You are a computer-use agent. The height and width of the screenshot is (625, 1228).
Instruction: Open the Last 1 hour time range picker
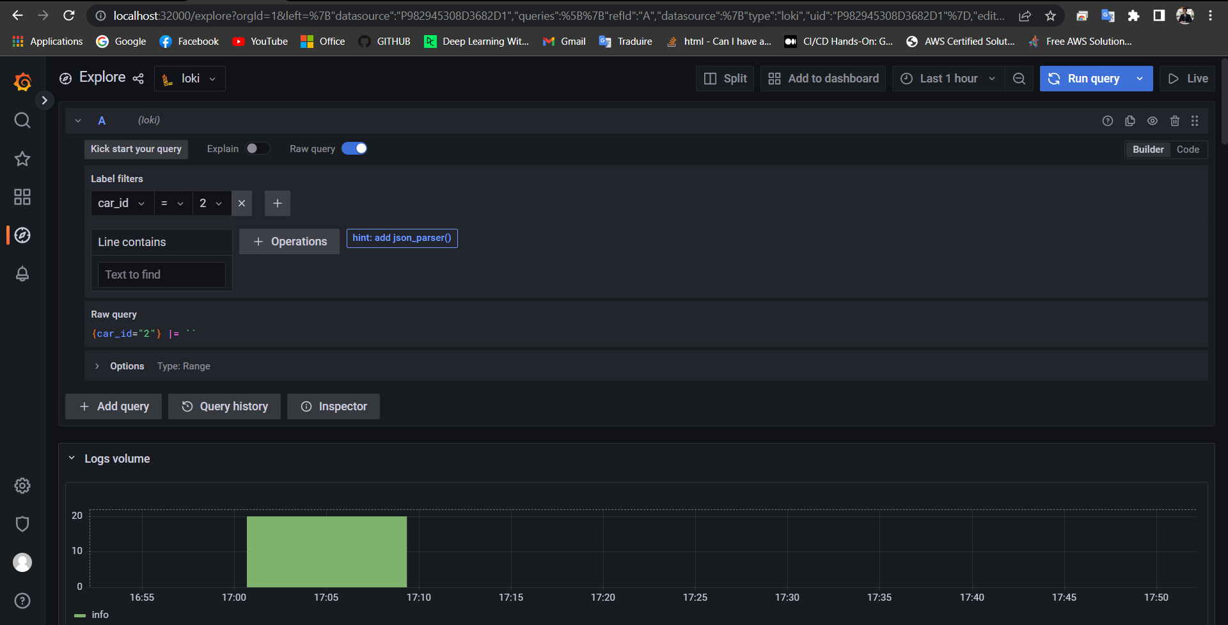coord(947,78)
